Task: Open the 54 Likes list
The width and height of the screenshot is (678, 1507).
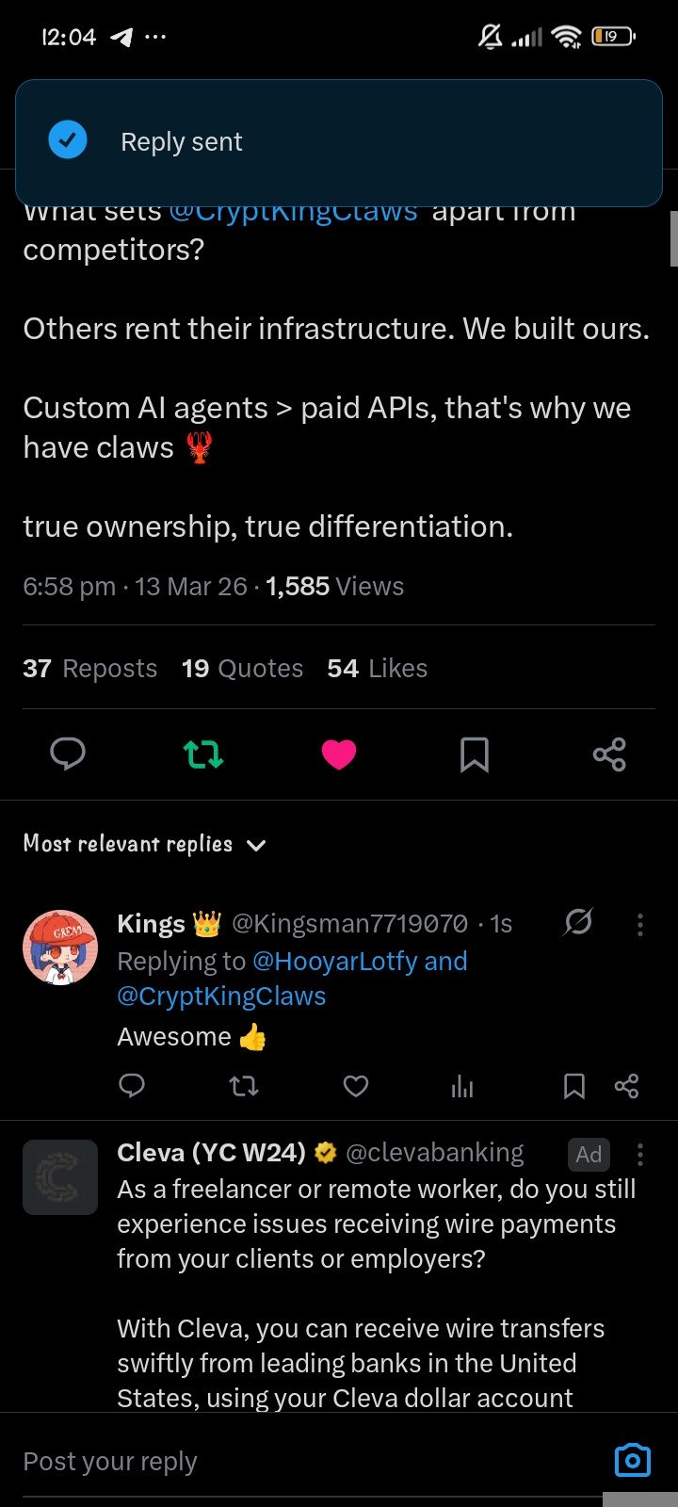Action: [x=378, y=669]
